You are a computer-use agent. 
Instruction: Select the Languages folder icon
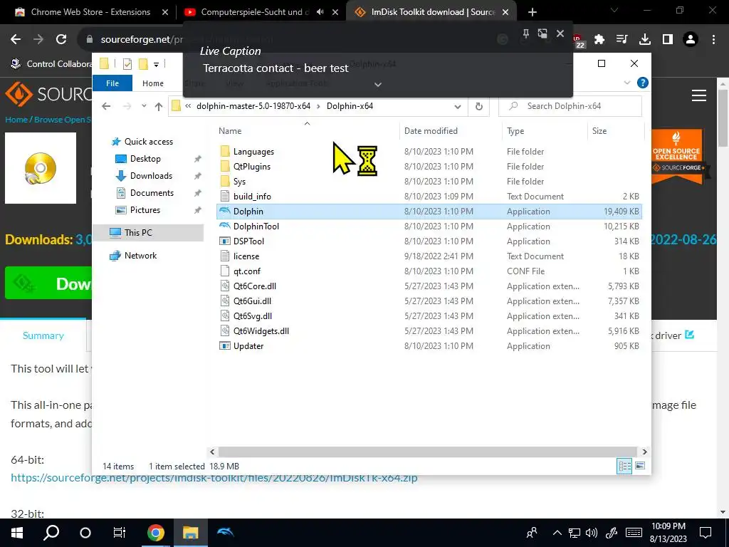tap(225, 151)
